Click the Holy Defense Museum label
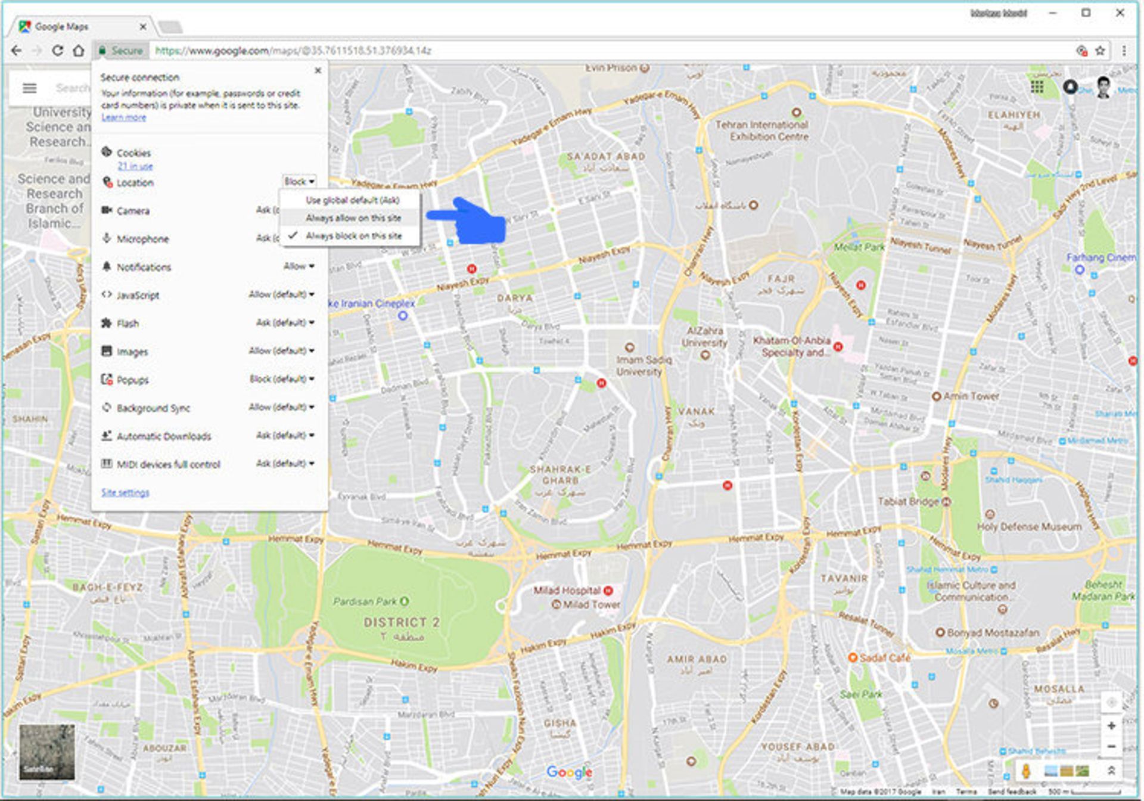This screenshot has height=801, width=1144. [1029, 526]
